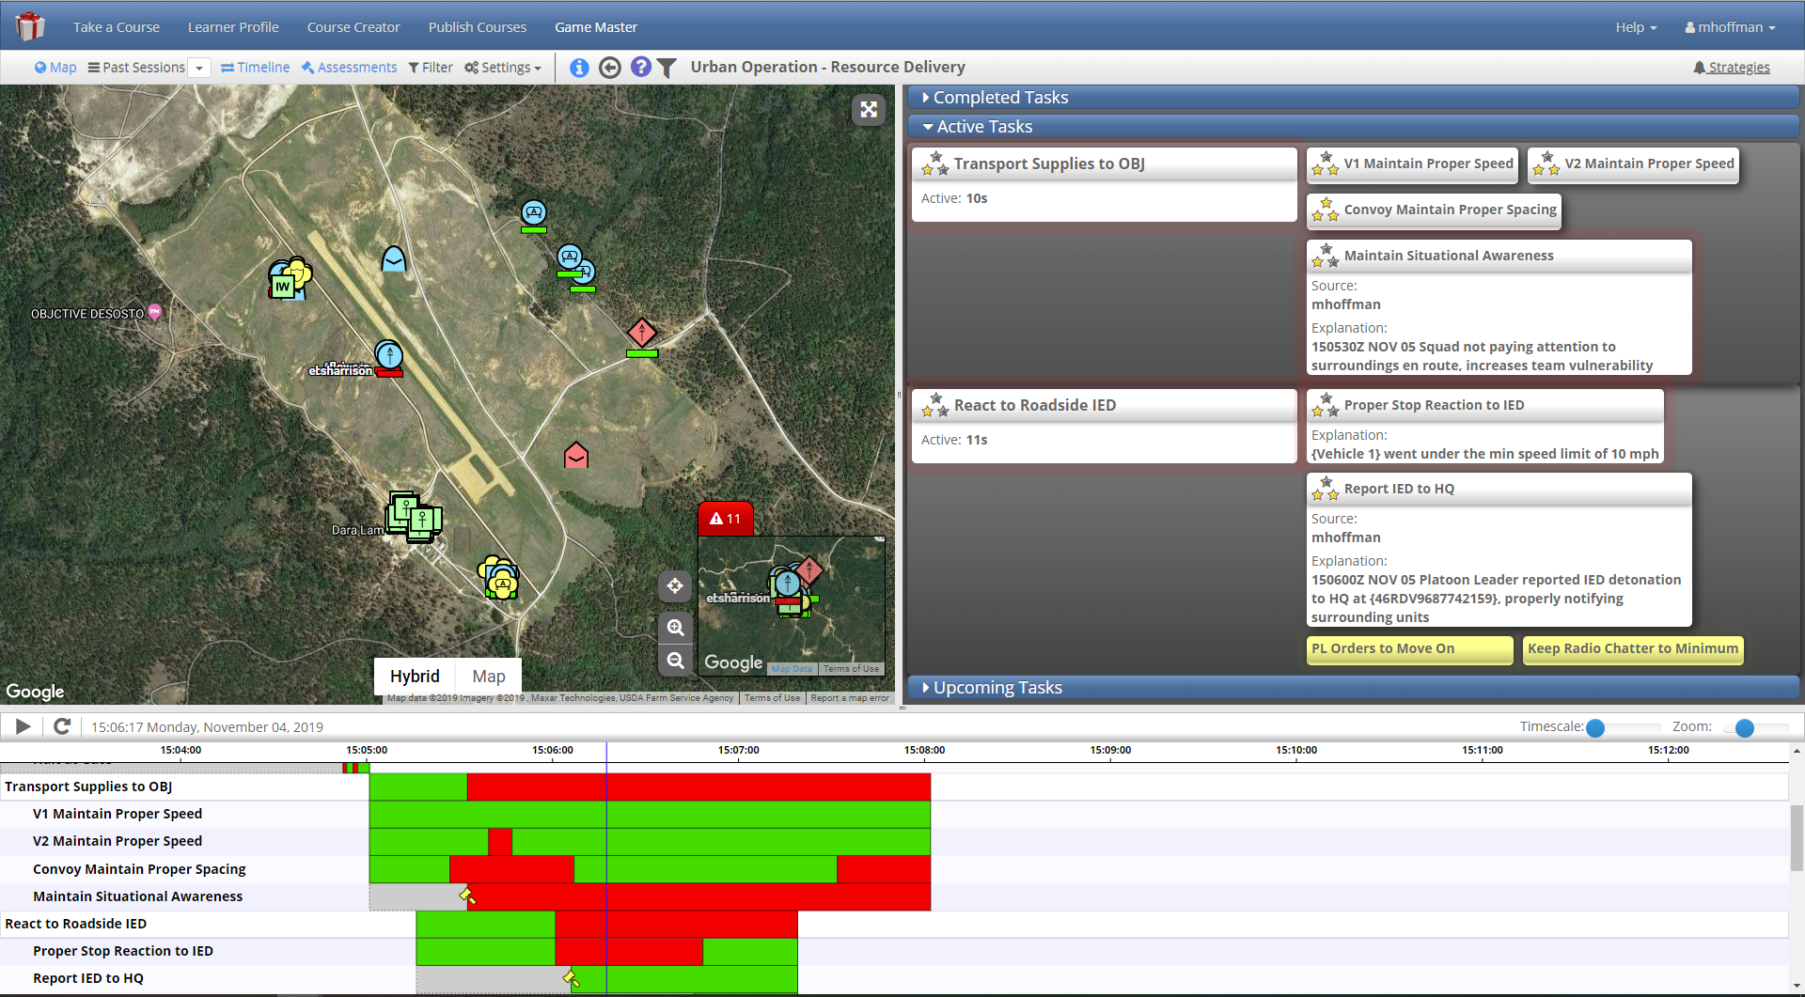The width and height of the screenshot is (1805, 997).
Task: Click the timeline vertical scrollbar
Action: pos(1797,836)
